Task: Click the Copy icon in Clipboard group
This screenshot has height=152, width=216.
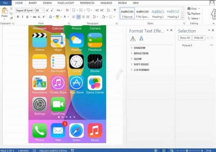Action: point(11,13)
